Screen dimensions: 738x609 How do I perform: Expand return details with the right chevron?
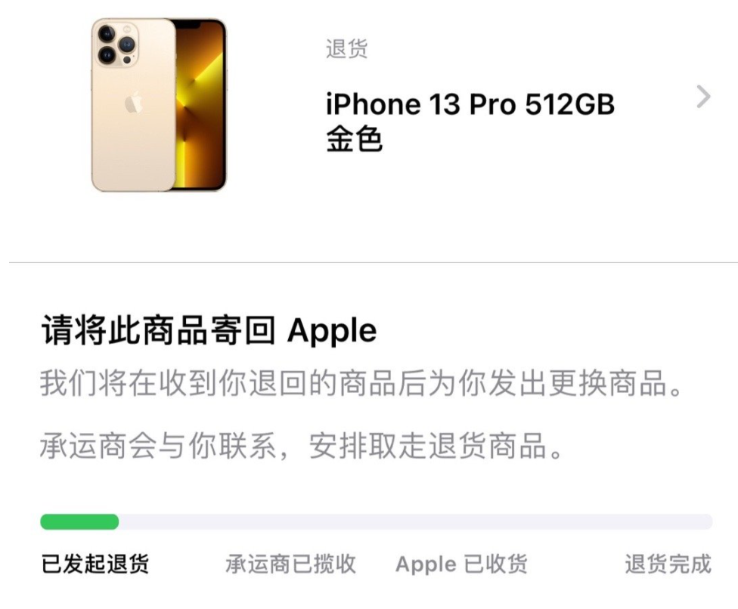703,97
